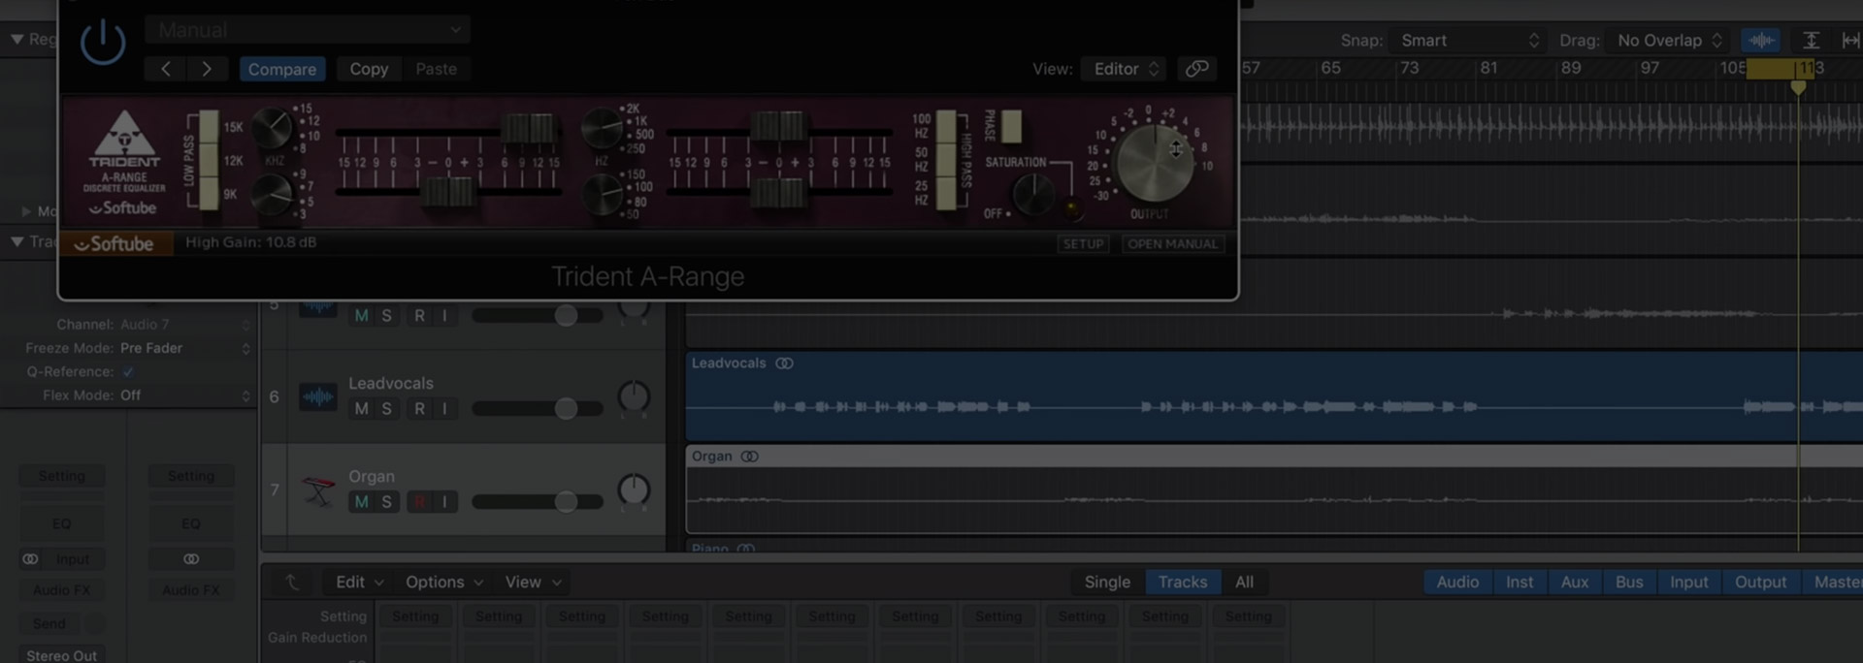
Task: Open the View Editor dropdown in plugin
Action: click(x=1124, y=69)
